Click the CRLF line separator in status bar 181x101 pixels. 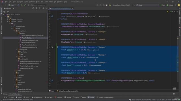154,100
